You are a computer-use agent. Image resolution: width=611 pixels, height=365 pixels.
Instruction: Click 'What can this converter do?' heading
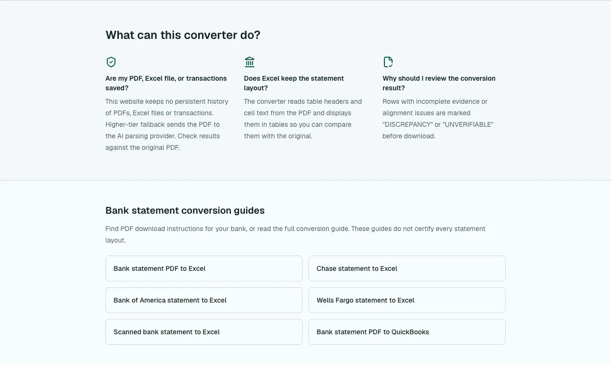pyautogui.click(x=183, y=35)
